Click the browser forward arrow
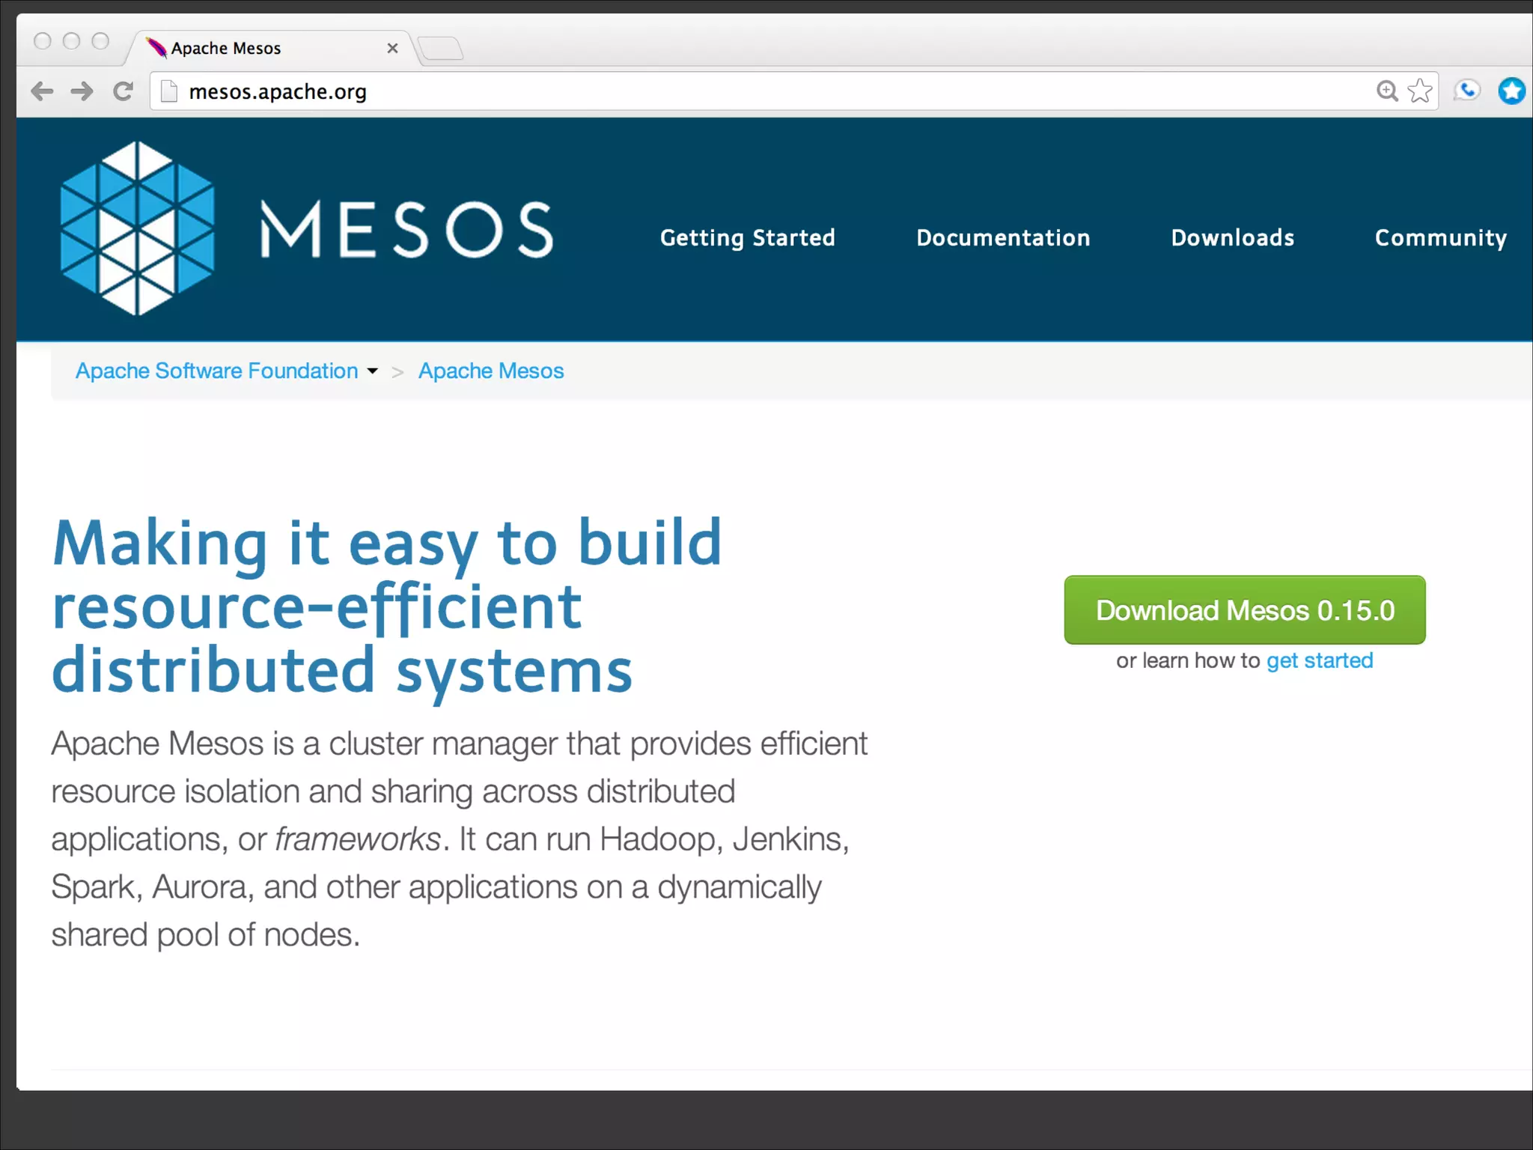 tap(82, 91)
